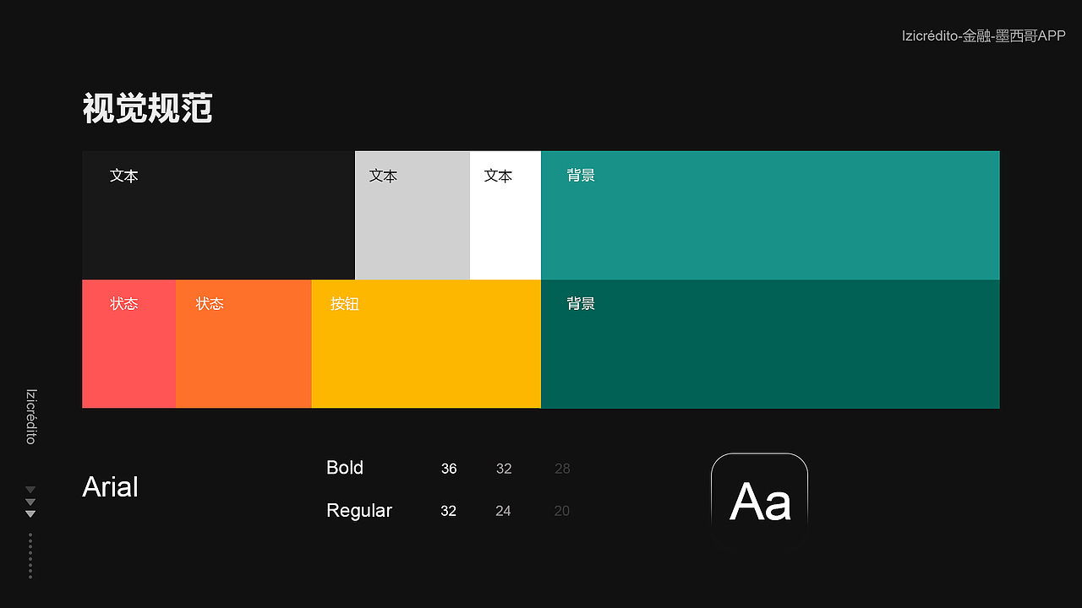Select dimmed size 28 in Bold row

point(562,469)
